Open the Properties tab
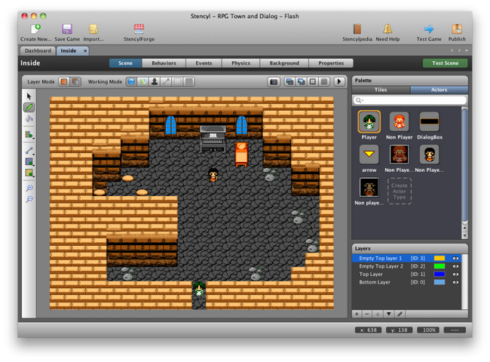 pos(331,63)
